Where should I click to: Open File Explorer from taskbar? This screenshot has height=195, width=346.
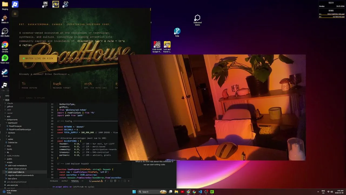click(176, 192)
